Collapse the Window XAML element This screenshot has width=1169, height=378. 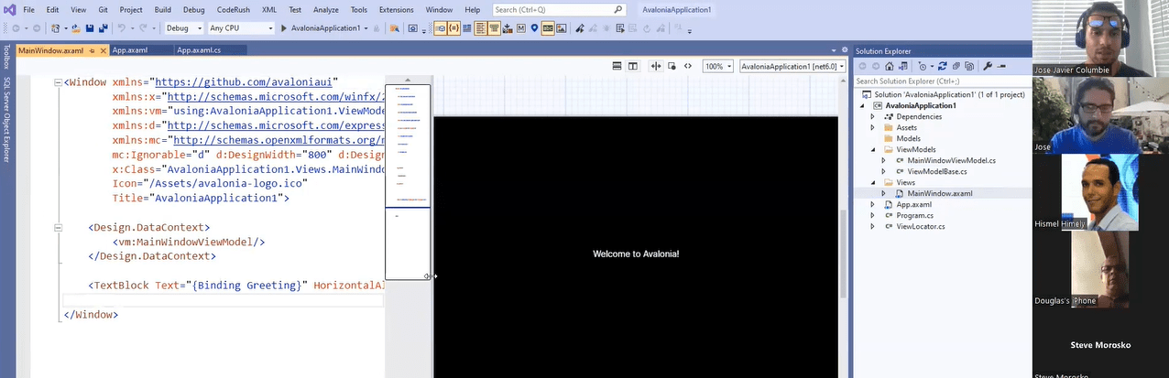point(58,81)
